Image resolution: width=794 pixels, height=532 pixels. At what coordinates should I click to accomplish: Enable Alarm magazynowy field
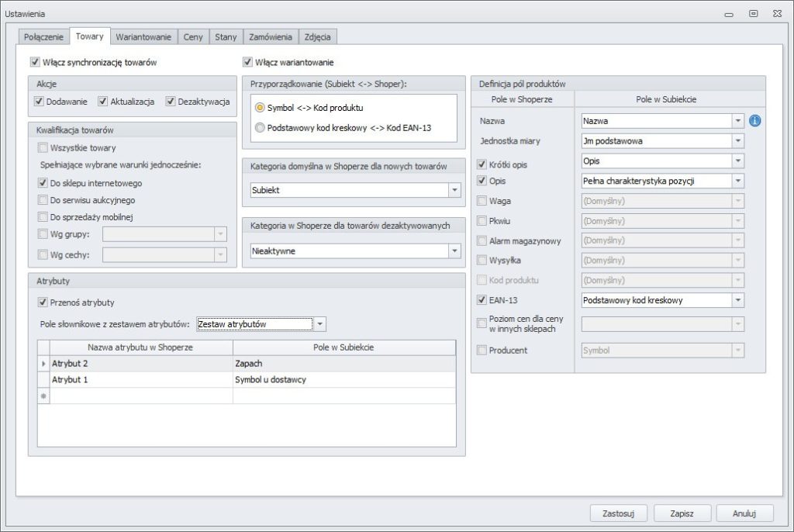482,240
